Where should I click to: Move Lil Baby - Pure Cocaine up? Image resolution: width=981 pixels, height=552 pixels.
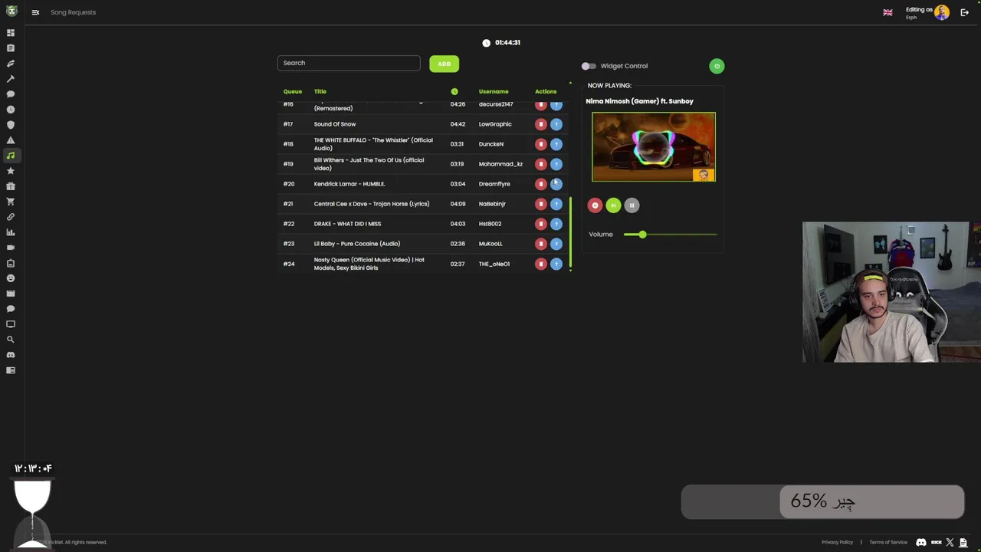(556, 244)
